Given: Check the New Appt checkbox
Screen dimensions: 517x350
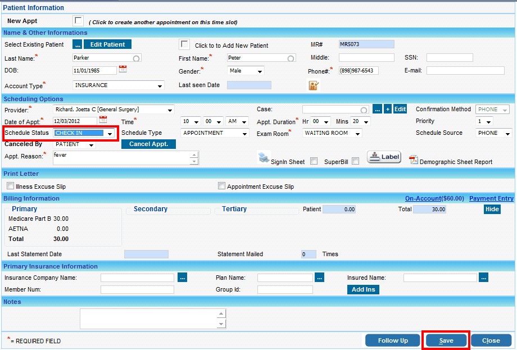Looking at the screenshot, I should (79, 21).
